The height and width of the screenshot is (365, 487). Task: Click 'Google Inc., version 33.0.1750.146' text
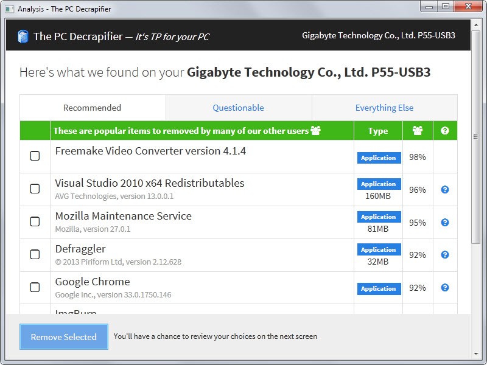113,295
